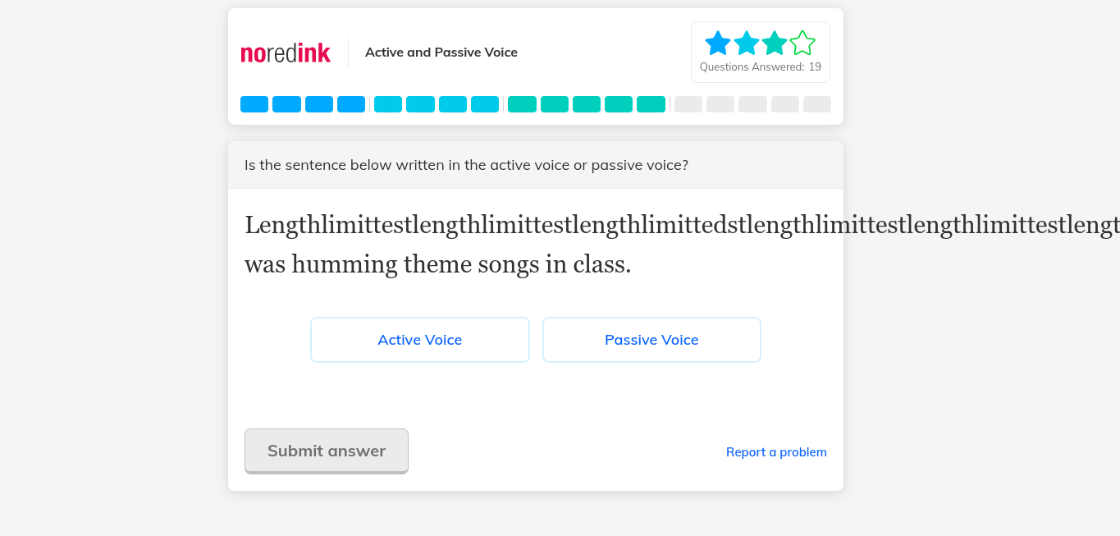The height and width of the screenshot is (536, 1120).
Task: Select the Active Voice answer option
Action: click(420, 340)
